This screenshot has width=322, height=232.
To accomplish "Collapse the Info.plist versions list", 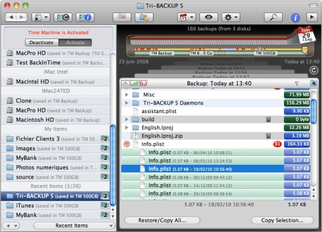I will tap(126, 144).
